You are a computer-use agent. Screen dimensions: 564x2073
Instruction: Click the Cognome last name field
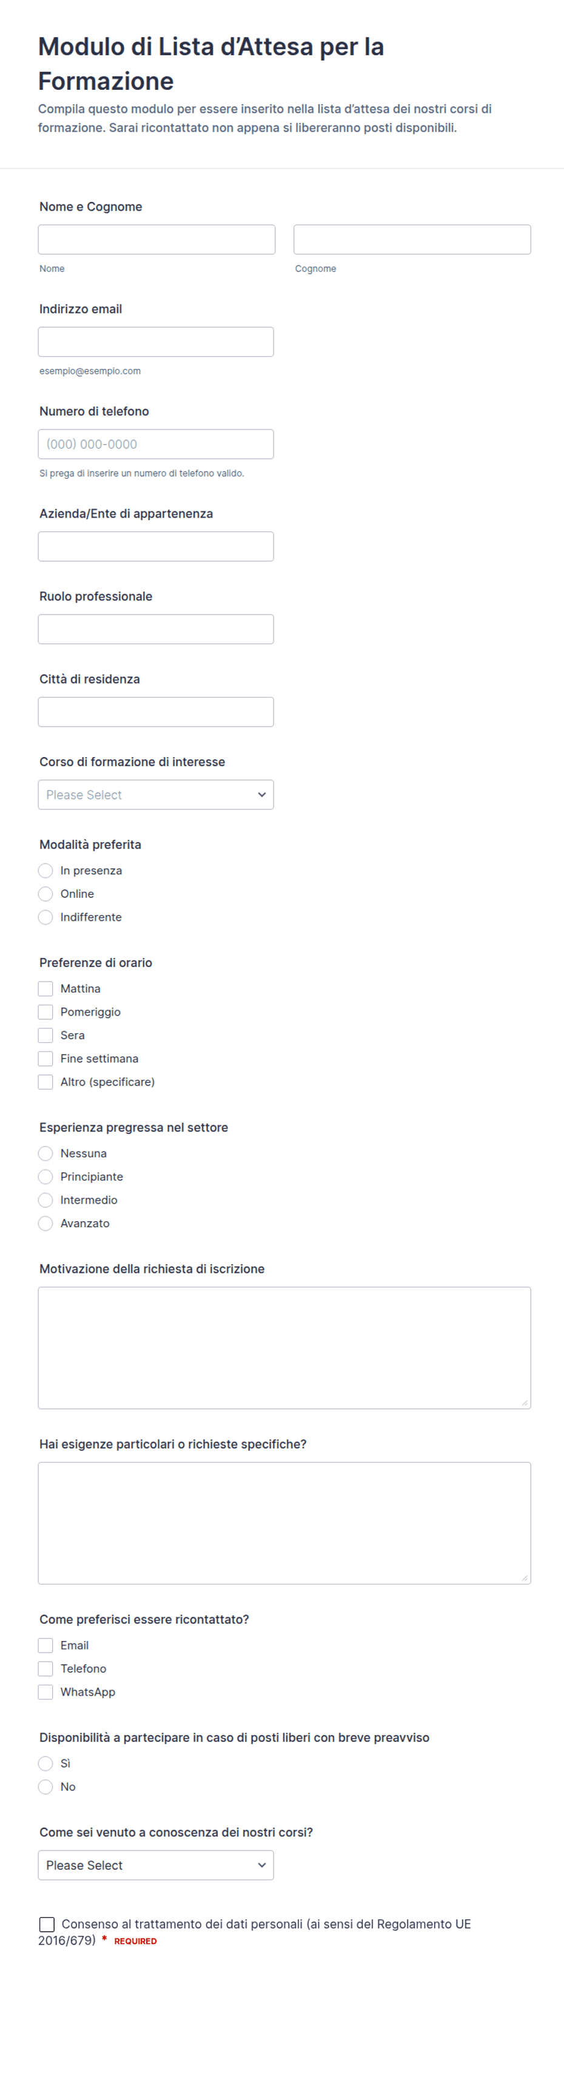click(412, 240)
